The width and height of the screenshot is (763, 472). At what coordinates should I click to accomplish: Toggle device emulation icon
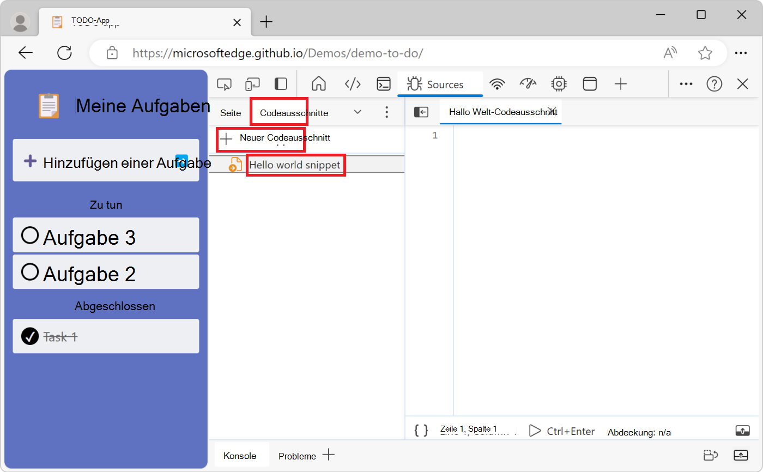coord(252,84)
